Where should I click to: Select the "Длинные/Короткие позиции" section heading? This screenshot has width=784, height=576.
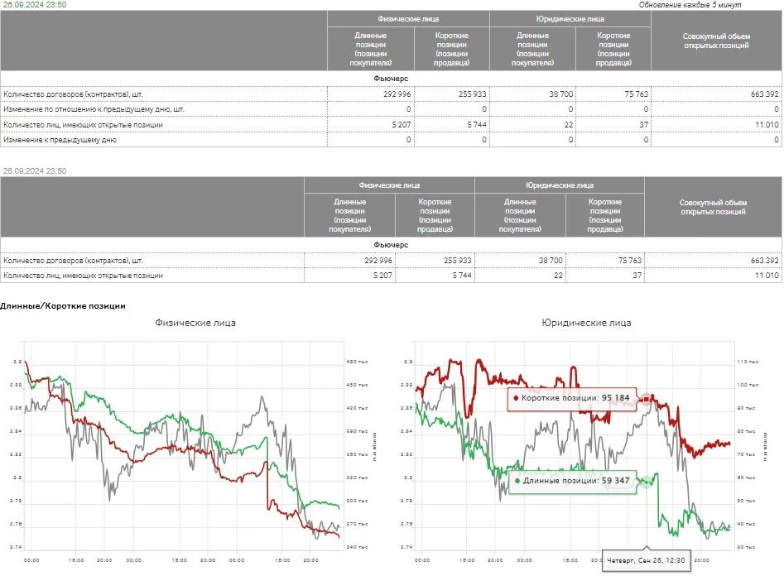[x=63, y=306]
